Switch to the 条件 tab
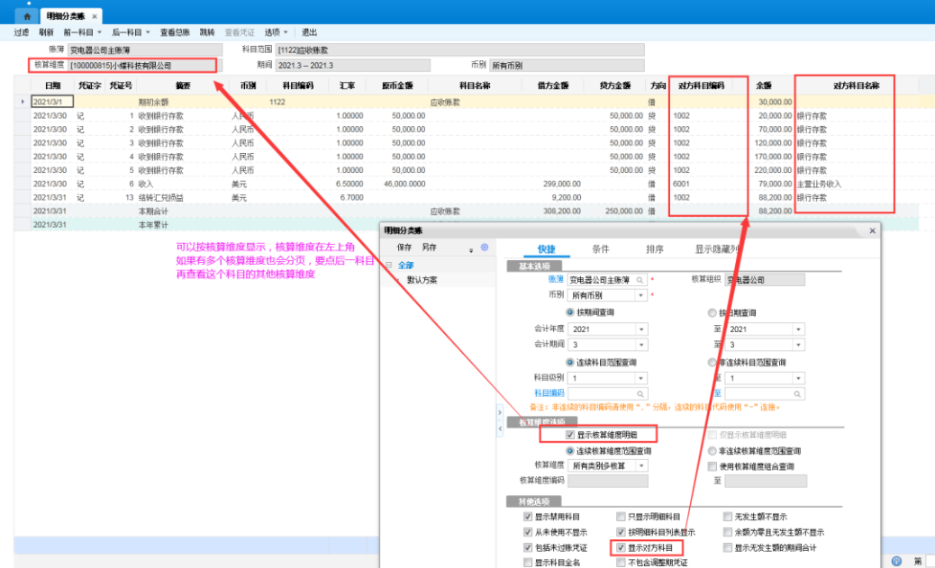Screen dimensions: 935x568 pos(600,248)
